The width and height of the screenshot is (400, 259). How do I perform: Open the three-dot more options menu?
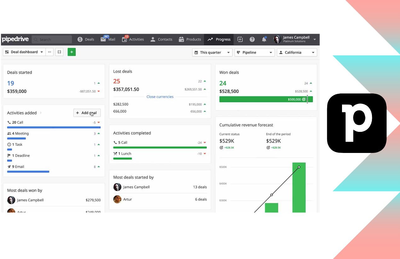[x=49, y=52]
